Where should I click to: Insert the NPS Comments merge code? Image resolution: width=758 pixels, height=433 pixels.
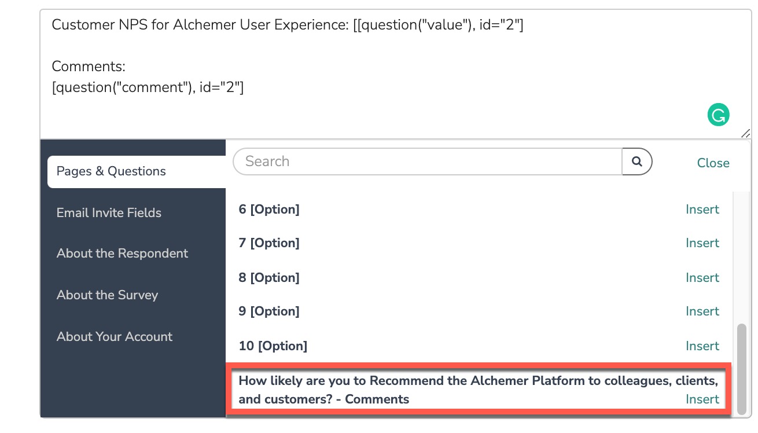tap(702, 399)
